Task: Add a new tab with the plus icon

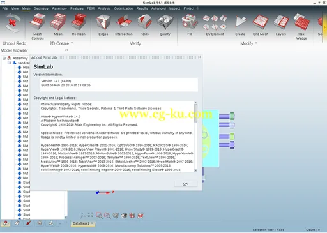Action: tap(198, 8)
